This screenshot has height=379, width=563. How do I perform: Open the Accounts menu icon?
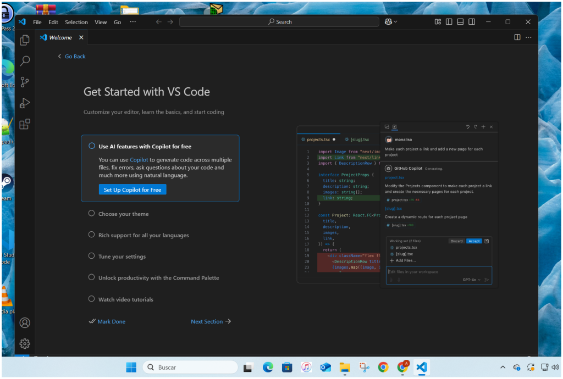pyautogui.click(x=25, y=323)
